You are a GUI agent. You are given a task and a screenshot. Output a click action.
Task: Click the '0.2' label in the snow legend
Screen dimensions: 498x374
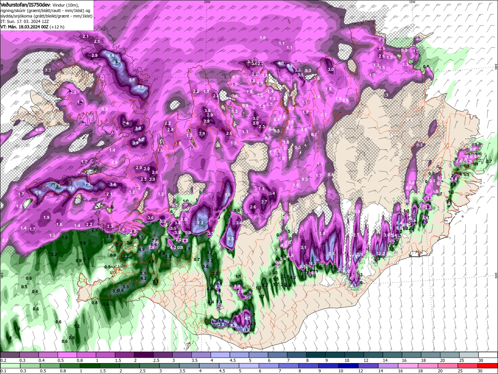(4, 360)
